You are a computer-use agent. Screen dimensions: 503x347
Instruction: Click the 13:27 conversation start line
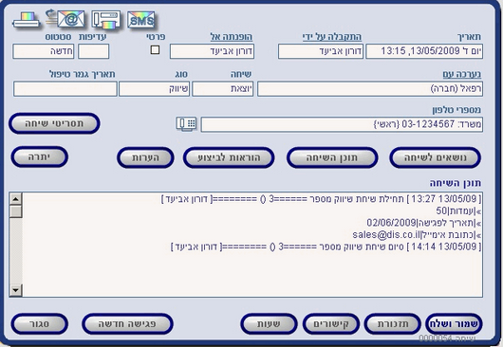[x=322, y=199]
